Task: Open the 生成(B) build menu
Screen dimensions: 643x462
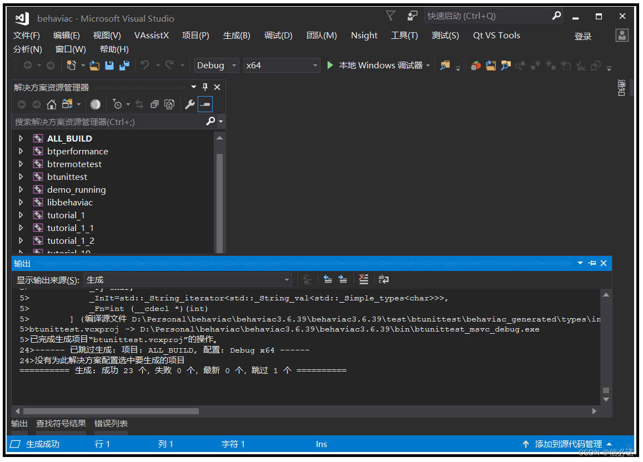Action: click(237, 36)
